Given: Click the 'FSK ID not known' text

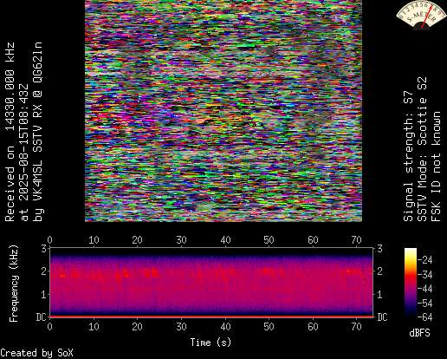Looking at the screenshot, I should click(x=436, y=166).
